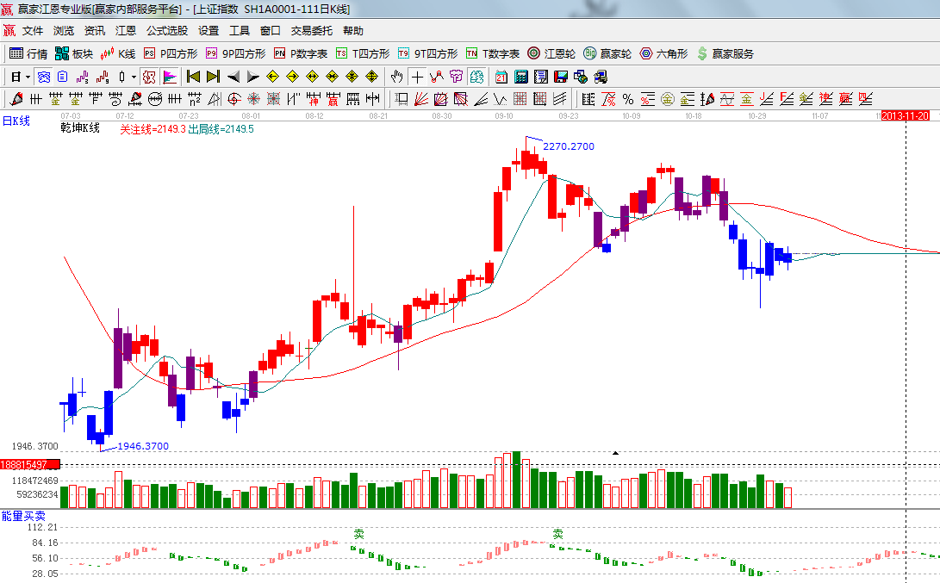This screenshot has height=583, width=940.
Task: Click the solid black left-pointing triangle icon
Action: coord(233,77)
